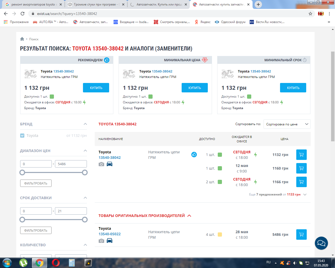Add the 1160 грн offer to cart

[x=301, y=168]
